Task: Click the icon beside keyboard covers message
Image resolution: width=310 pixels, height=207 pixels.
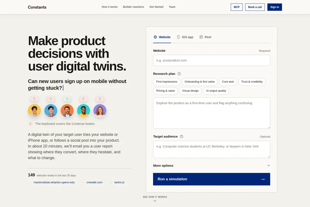Action: pos(30,124)
